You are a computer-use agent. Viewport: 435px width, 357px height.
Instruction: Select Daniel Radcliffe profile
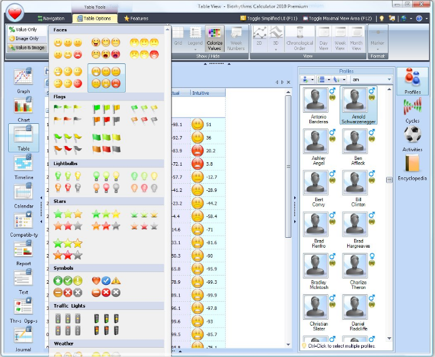point(358,313)
